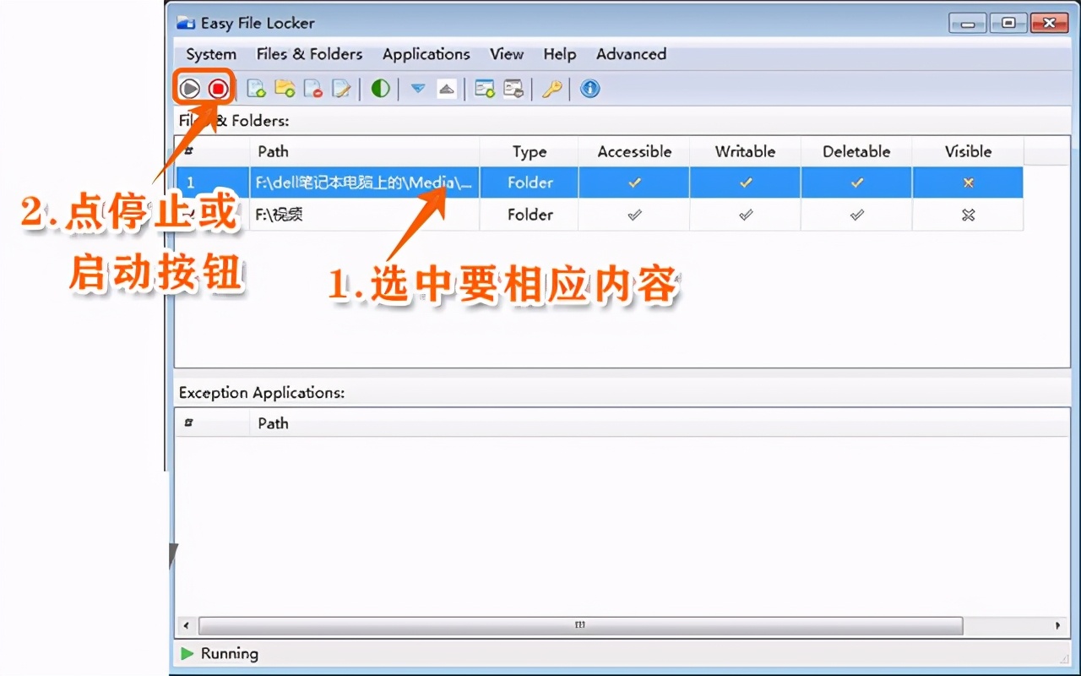The image size is (1081, 676).
Task: Click the Add File toolbar icon
Action: pyautogui.click(x=255, y=88)
